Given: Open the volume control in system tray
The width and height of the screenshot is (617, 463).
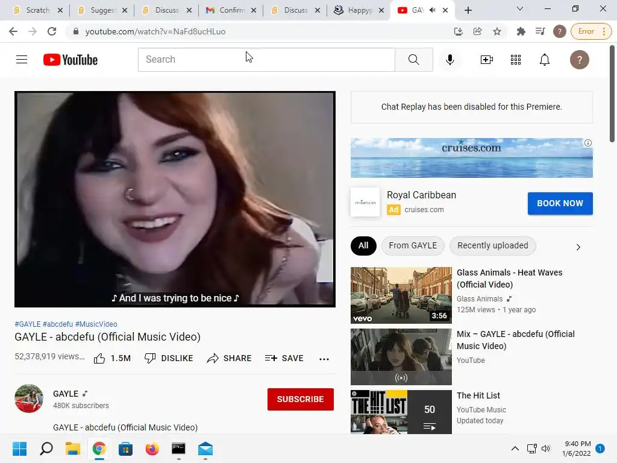Looking at the screenshot, I should [545, 449].
